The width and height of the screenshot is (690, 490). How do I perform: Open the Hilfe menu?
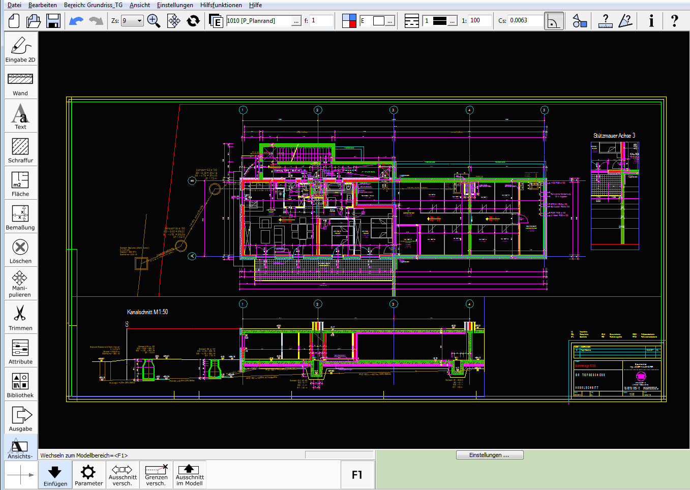[256, 5]
